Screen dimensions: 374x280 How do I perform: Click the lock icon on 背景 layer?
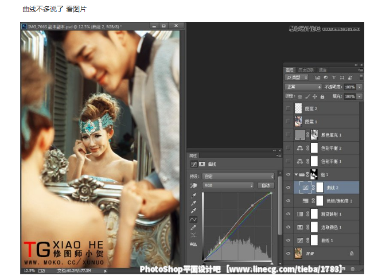point(352,253)
